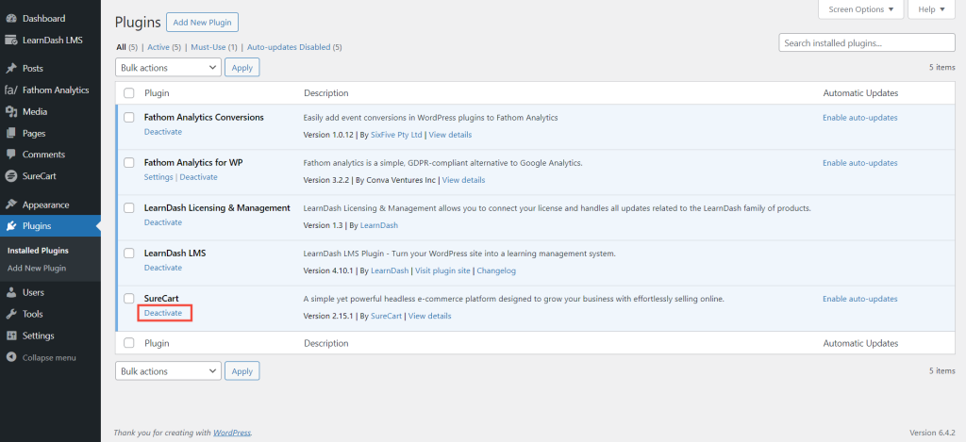
Task: Collapse the admin sidebar menu
Action: coord(49,358)
